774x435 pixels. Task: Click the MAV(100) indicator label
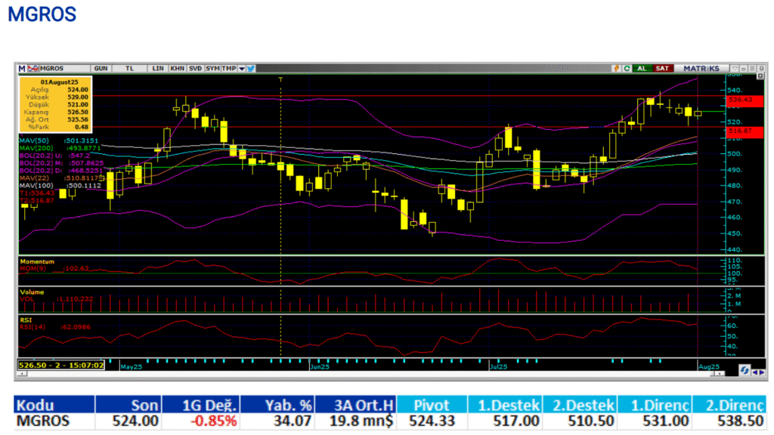pos(60,186)
